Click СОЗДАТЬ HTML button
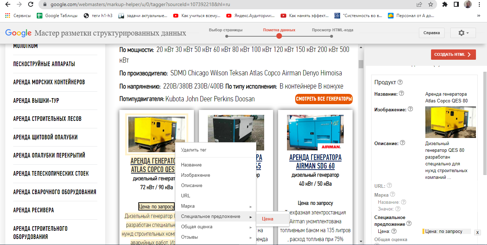Image resolution: width=487 pixels, height=245 pixels. click(453, 54)
